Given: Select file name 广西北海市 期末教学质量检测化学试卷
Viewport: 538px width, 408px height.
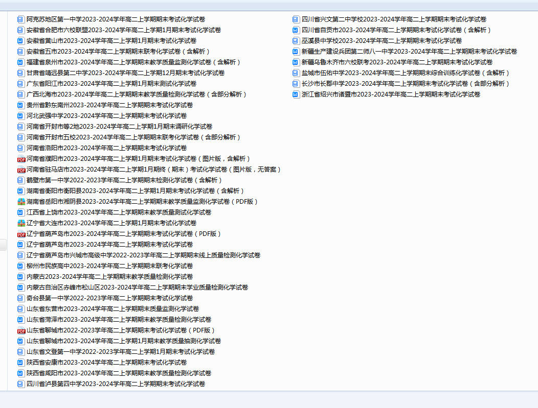Looking at the screenshot, I should tap(137, 94).
